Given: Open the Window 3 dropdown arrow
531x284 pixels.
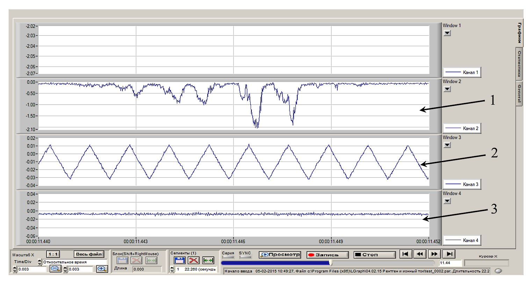Looking at the screenshot, I should click(x=447, y=145).
